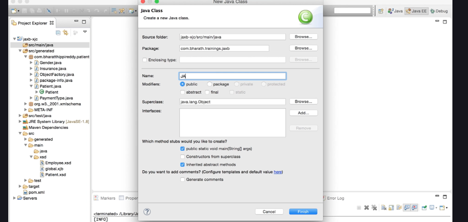Maximize the Project Explorer panel
Viewport: 468px width, 222px height.
(84, 22)
